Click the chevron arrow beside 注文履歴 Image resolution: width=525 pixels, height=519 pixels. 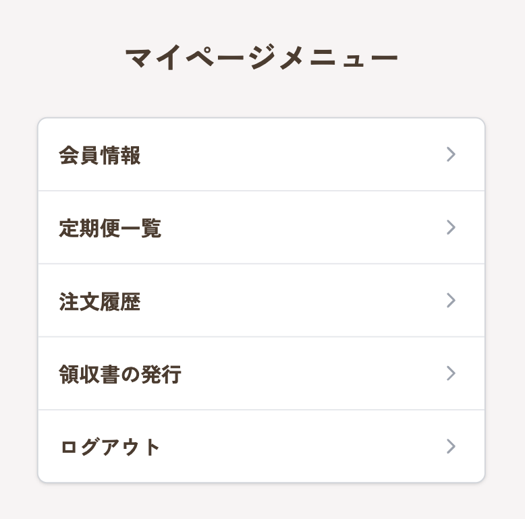[x=451, y=301]
